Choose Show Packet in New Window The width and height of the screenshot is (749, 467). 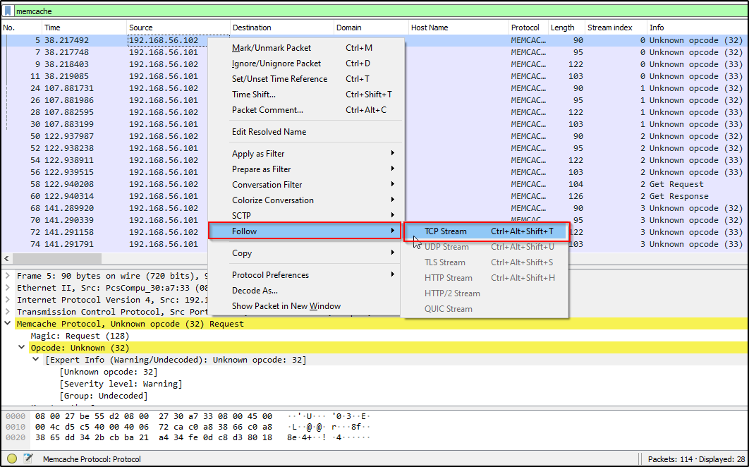pos(286,306)
